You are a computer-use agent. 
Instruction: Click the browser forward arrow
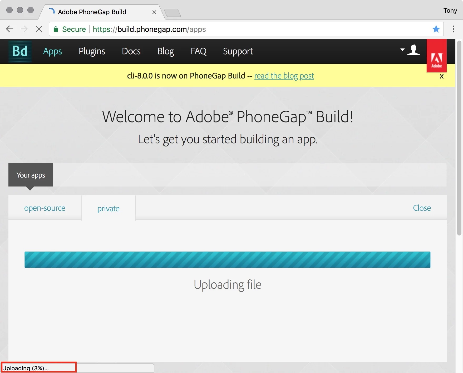click(x=24, y=29)
